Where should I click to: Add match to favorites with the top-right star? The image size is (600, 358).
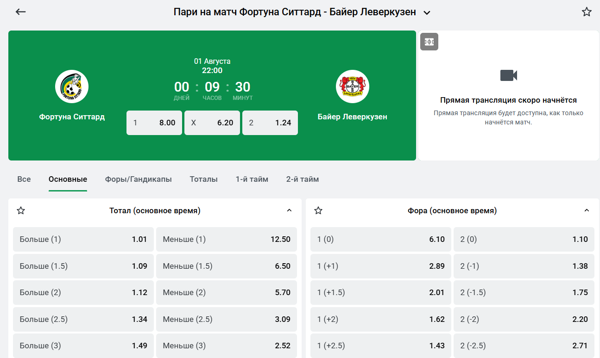click(587, 12)
